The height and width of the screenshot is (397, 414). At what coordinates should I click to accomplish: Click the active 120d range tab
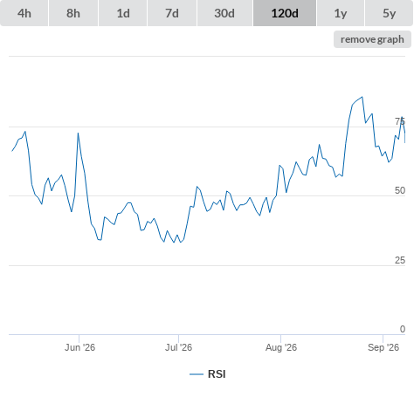coord(285,13)
